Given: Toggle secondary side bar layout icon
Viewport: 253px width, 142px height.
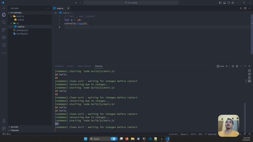Looking at the screenshot, I should point(228,3).
